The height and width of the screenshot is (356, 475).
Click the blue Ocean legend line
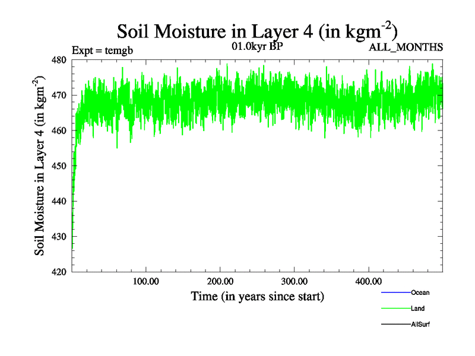point(395,293)
